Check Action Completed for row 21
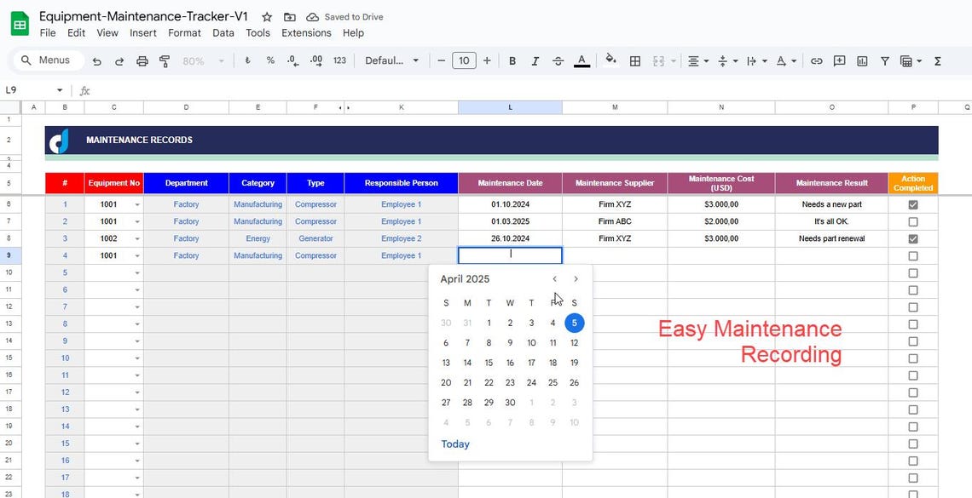 tap(913, 461)
